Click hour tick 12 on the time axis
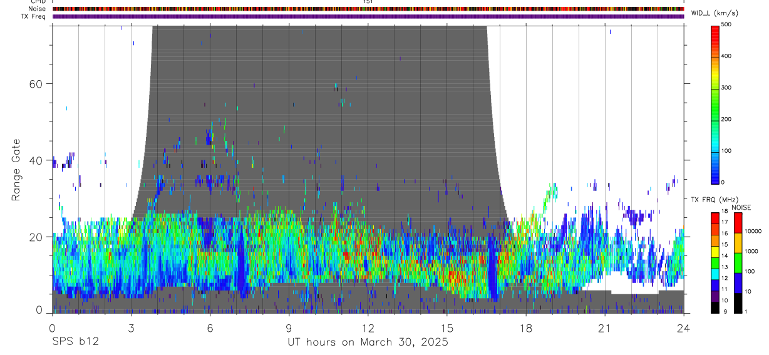 [x=368, y=327]
